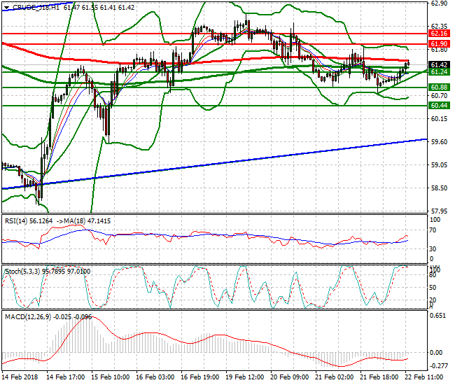Select the black 61.42 current price label
Screen dimensions: 455x385
(x=439, y=64)
